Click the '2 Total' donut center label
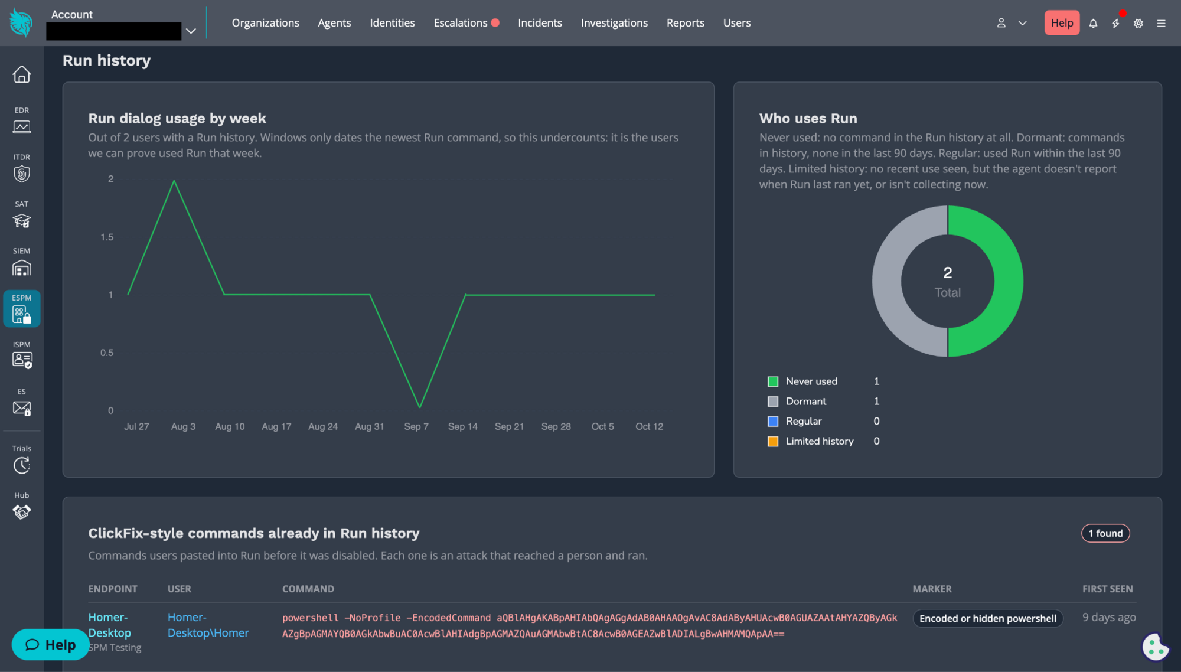 947,282
